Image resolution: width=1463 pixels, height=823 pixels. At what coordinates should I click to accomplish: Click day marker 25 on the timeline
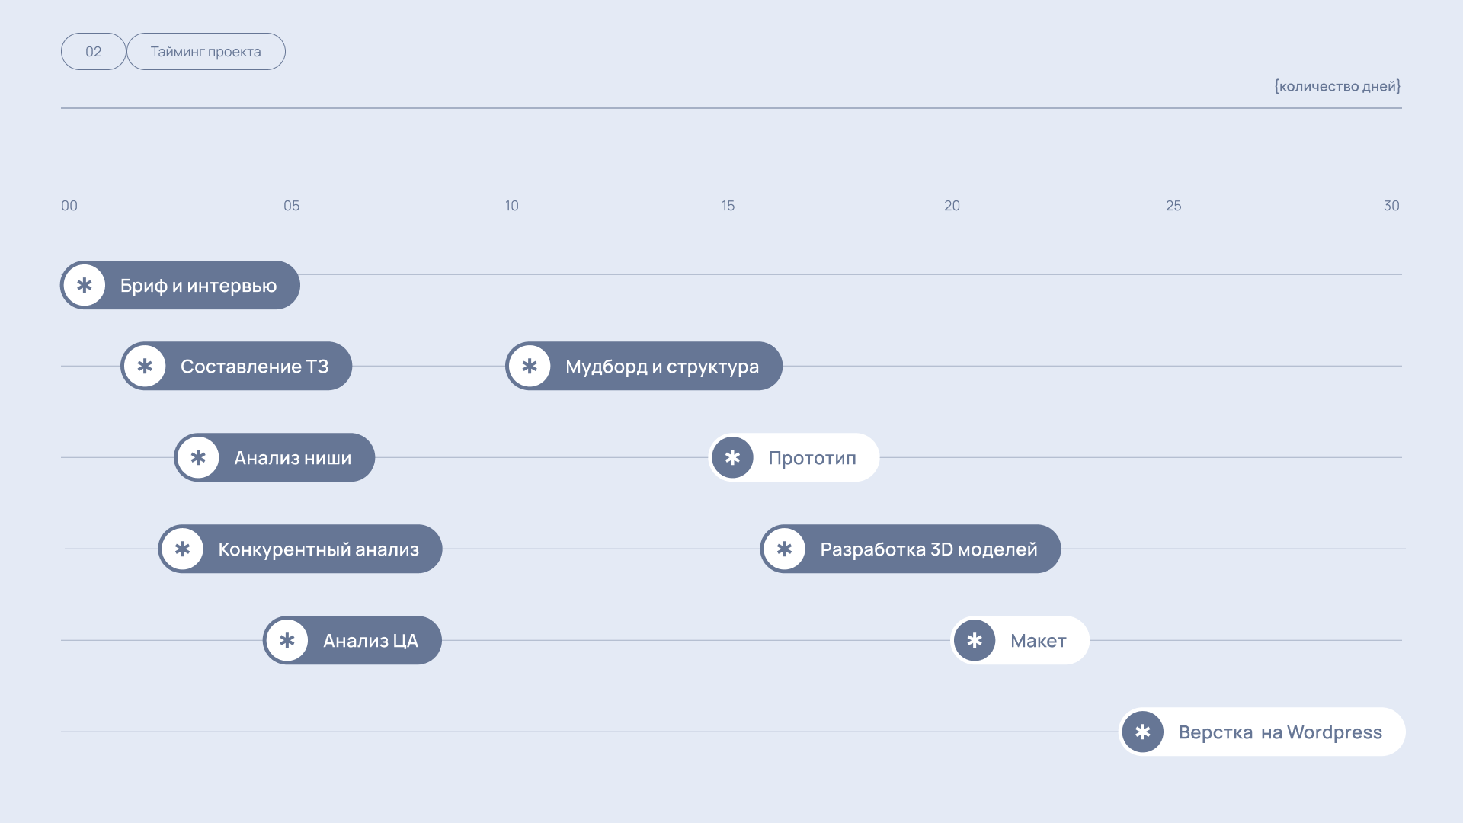point(1173,206)
